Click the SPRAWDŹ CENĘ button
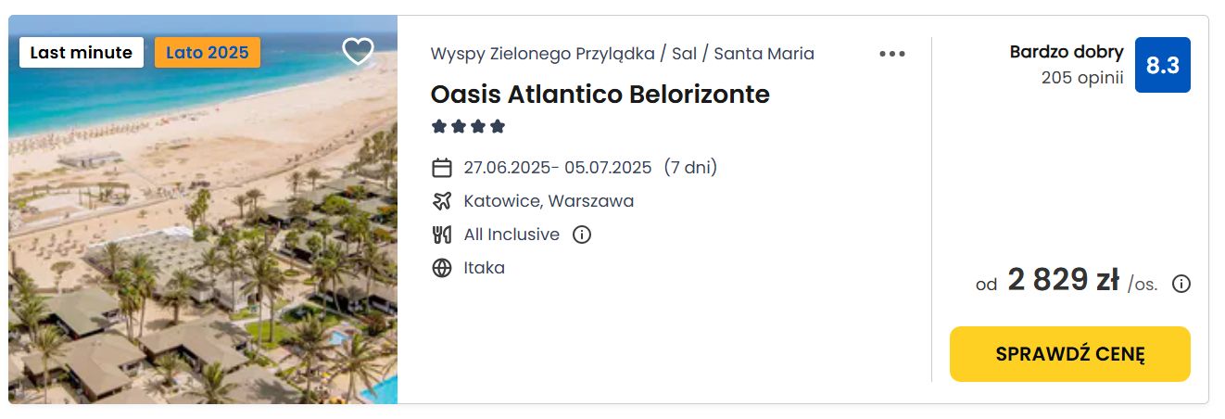Viewport: 1225px width, 419px height. (x=1070, y=354)
